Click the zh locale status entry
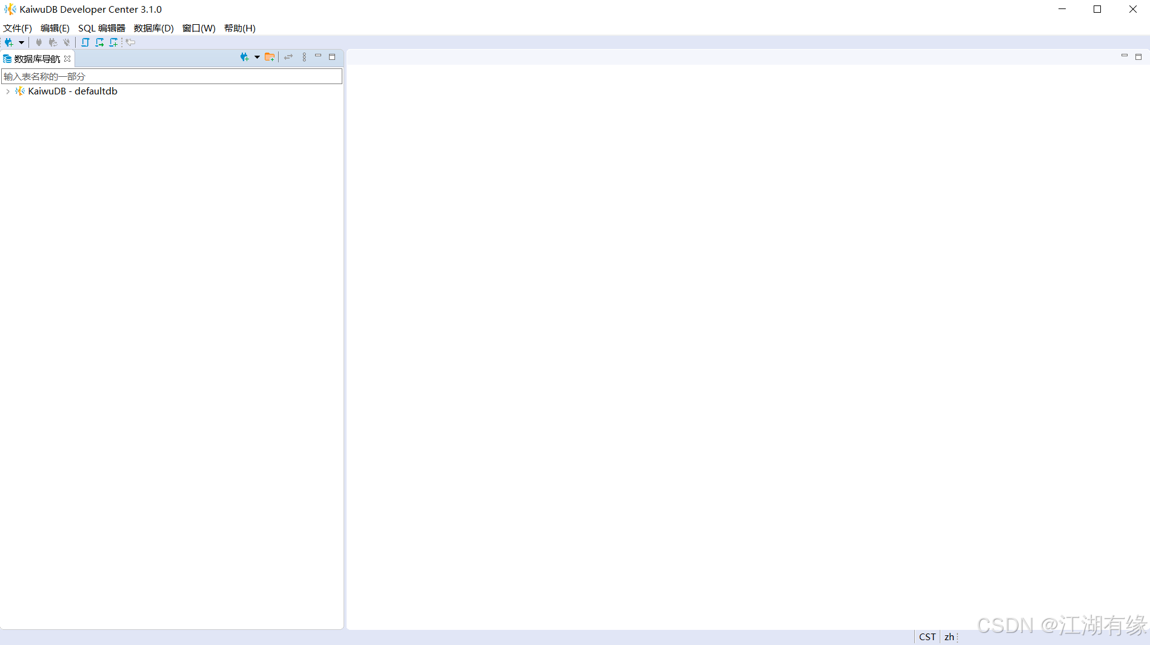1150x645 pixels. (949, 637)
